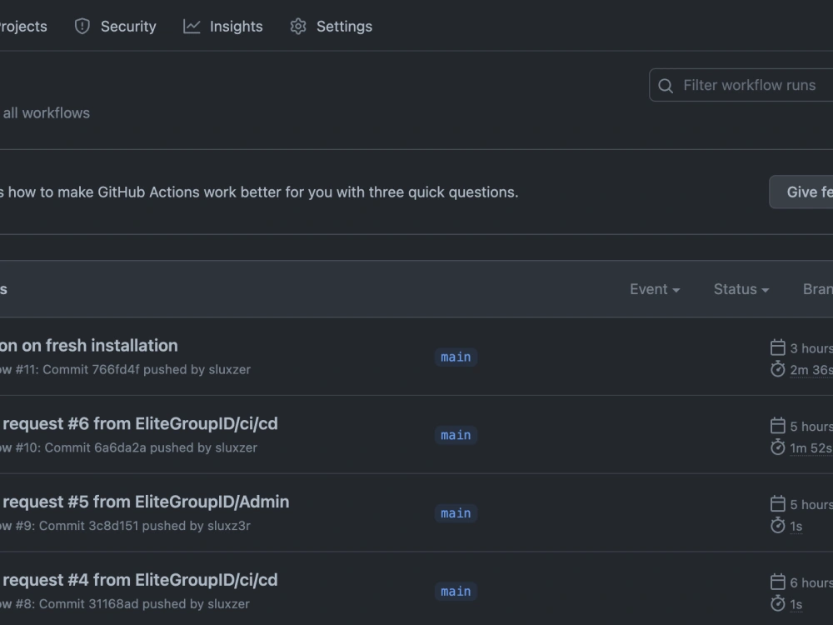Click the calendar icon on run #11 row
This screenshot has height=625, width=833.
coord(778,347)
